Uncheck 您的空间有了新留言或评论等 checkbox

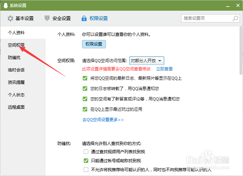[x=85, y=99]
